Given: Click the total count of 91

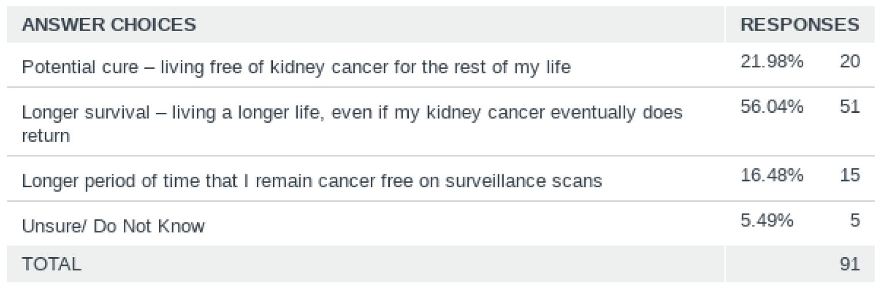Looking at the screenshot, I should tap(849, 264).
